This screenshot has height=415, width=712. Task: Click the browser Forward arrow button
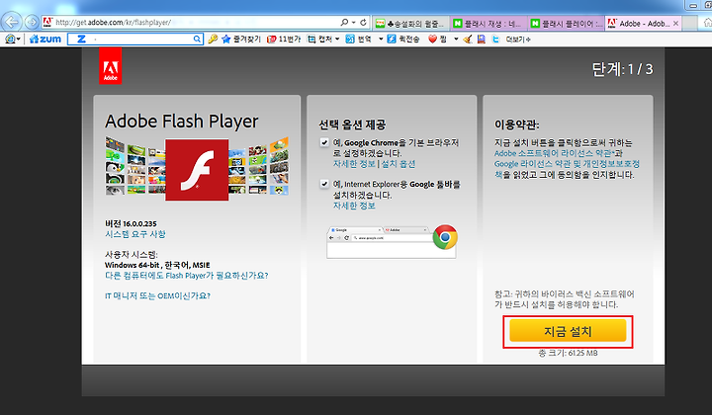(x=32, y=22)
